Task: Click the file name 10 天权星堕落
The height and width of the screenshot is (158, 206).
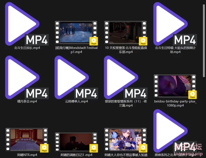Action: click(x=126, y=50)
